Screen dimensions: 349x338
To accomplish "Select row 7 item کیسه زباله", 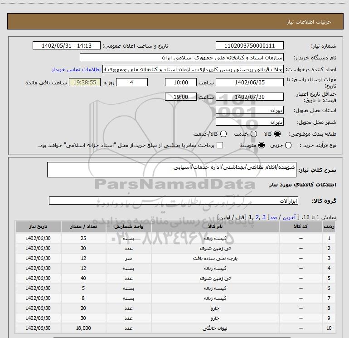I will click(215, 298).
